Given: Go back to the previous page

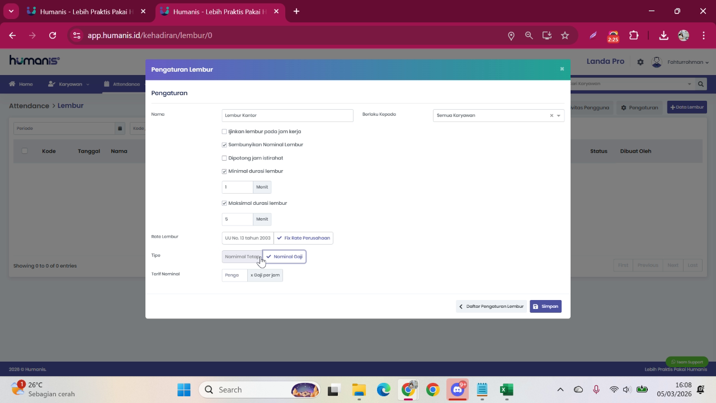Looking at the screenshot, I should 12,35.
